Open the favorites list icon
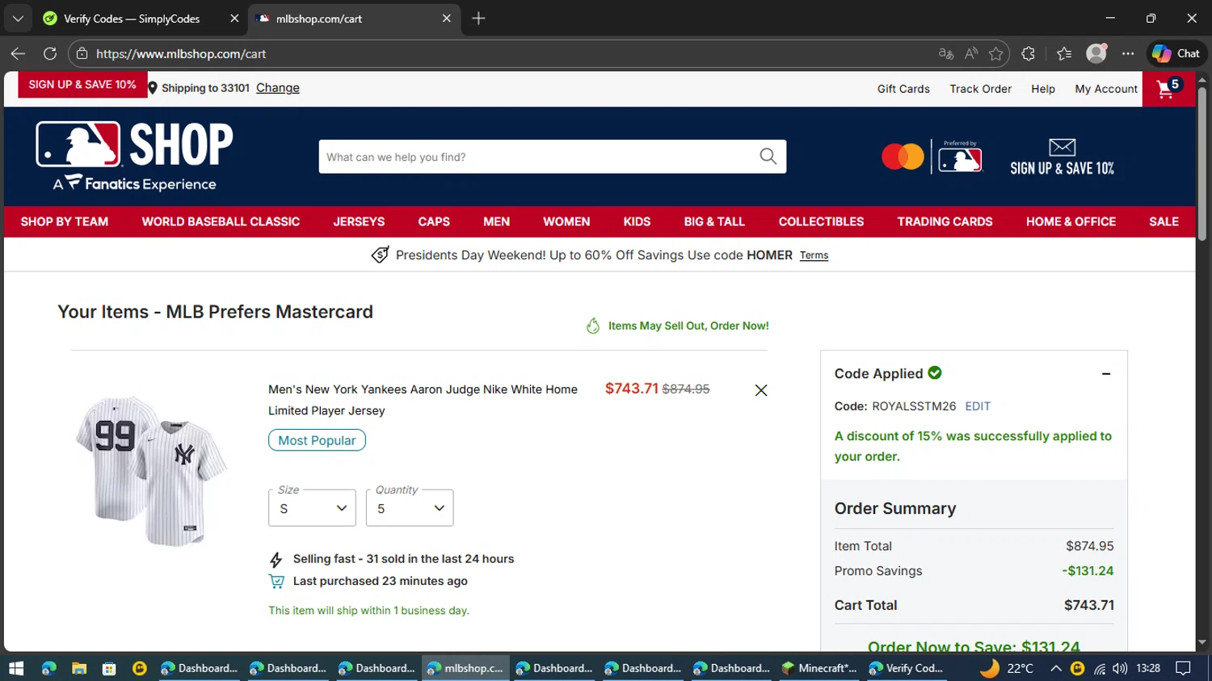This screenshot has width=1212, height=681. pos(1064,53)
